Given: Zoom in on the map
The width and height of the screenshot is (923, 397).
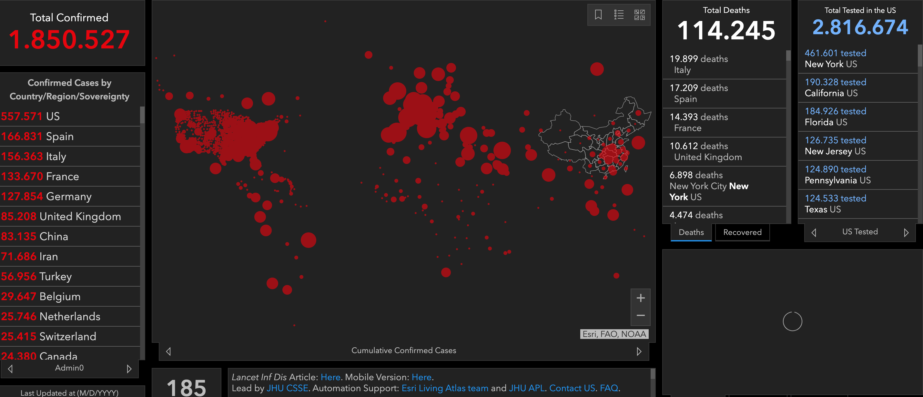Looking at the screenshot, I should click(640, 298).
